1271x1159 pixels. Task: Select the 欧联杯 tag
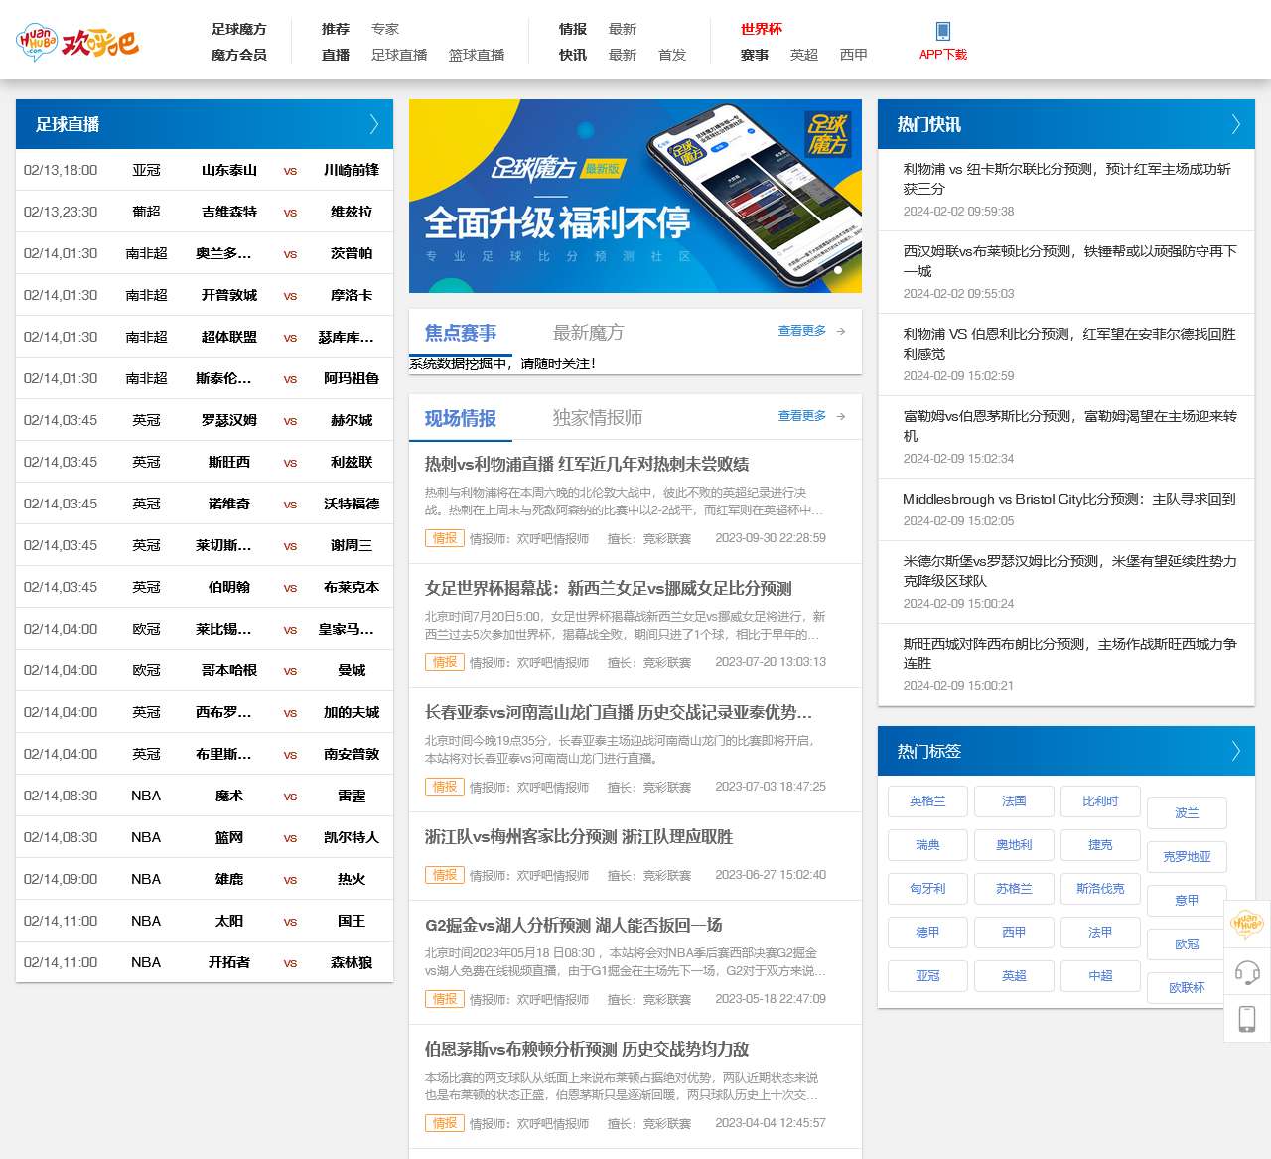(1187, 988)
